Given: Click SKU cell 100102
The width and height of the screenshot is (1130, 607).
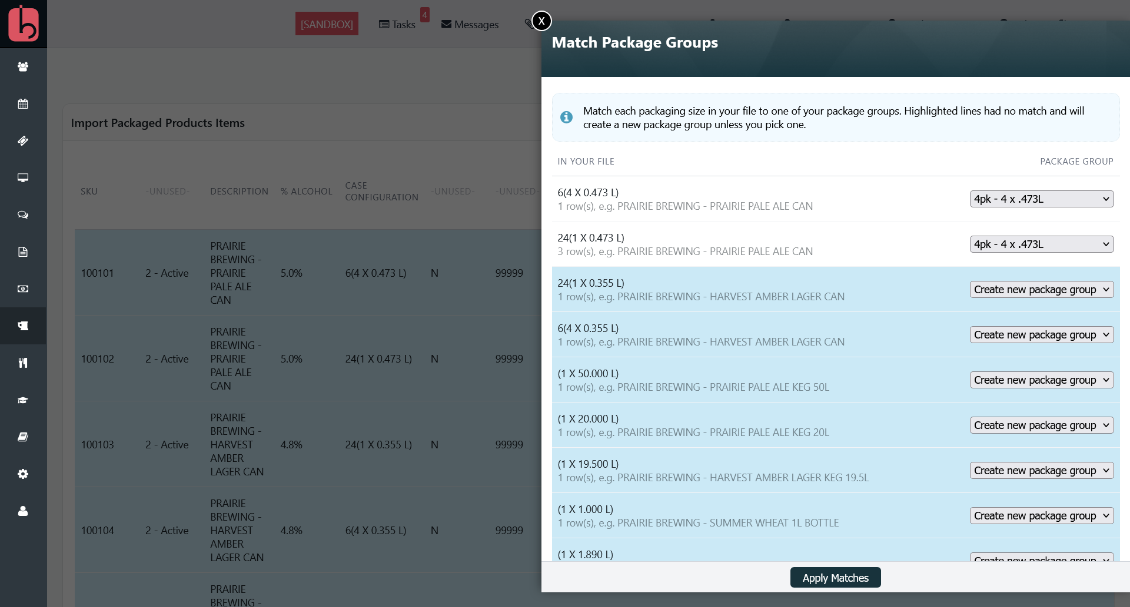Looking at the screenshot, I should tap(98, 359).
